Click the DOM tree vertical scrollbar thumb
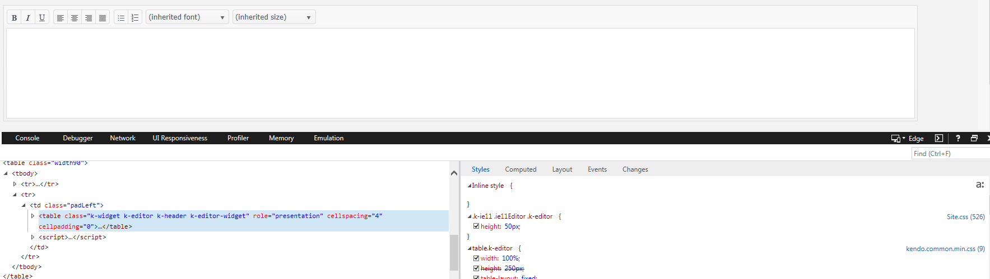The width and height of the screenshot is (990, 279). coord(454,253)
